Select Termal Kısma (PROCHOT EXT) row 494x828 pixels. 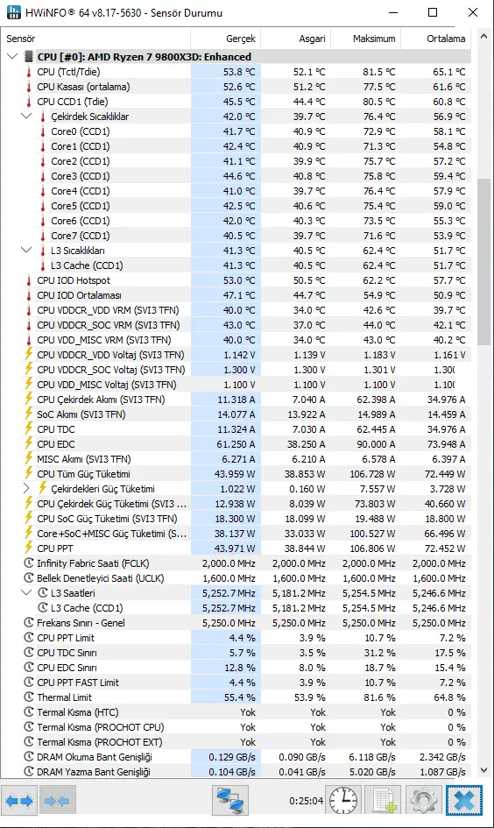coord(236,742)
